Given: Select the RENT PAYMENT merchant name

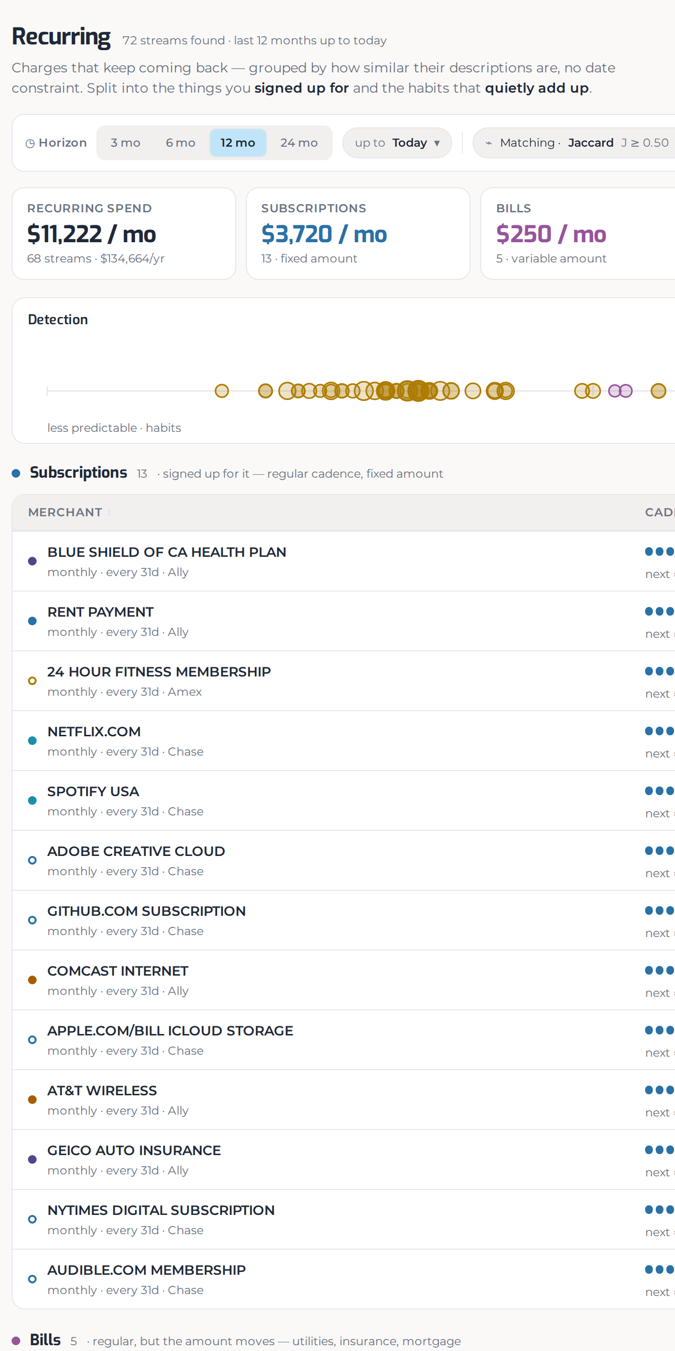Looking at the screenshot, I should point(101,612).
